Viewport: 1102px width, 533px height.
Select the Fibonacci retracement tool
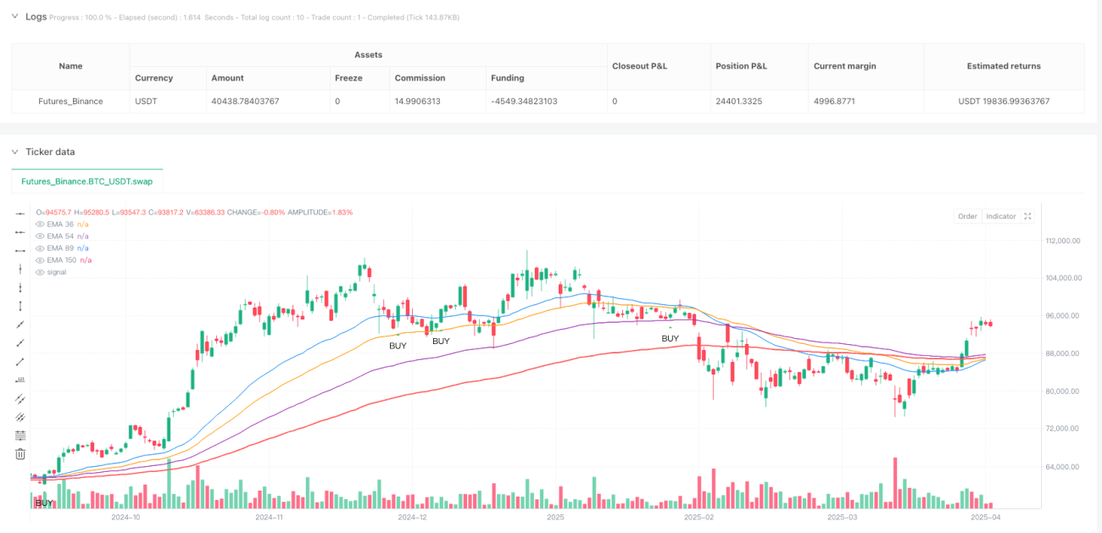click(x=20, y=436)
